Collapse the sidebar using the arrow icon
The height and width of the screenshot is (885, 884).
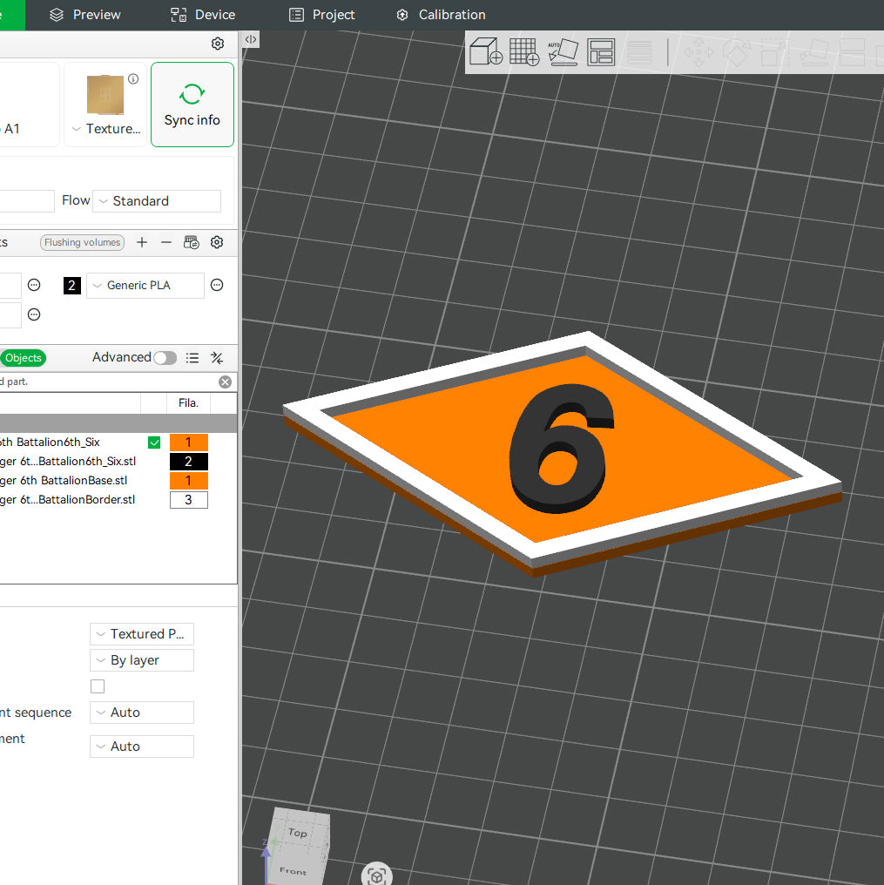250,39
